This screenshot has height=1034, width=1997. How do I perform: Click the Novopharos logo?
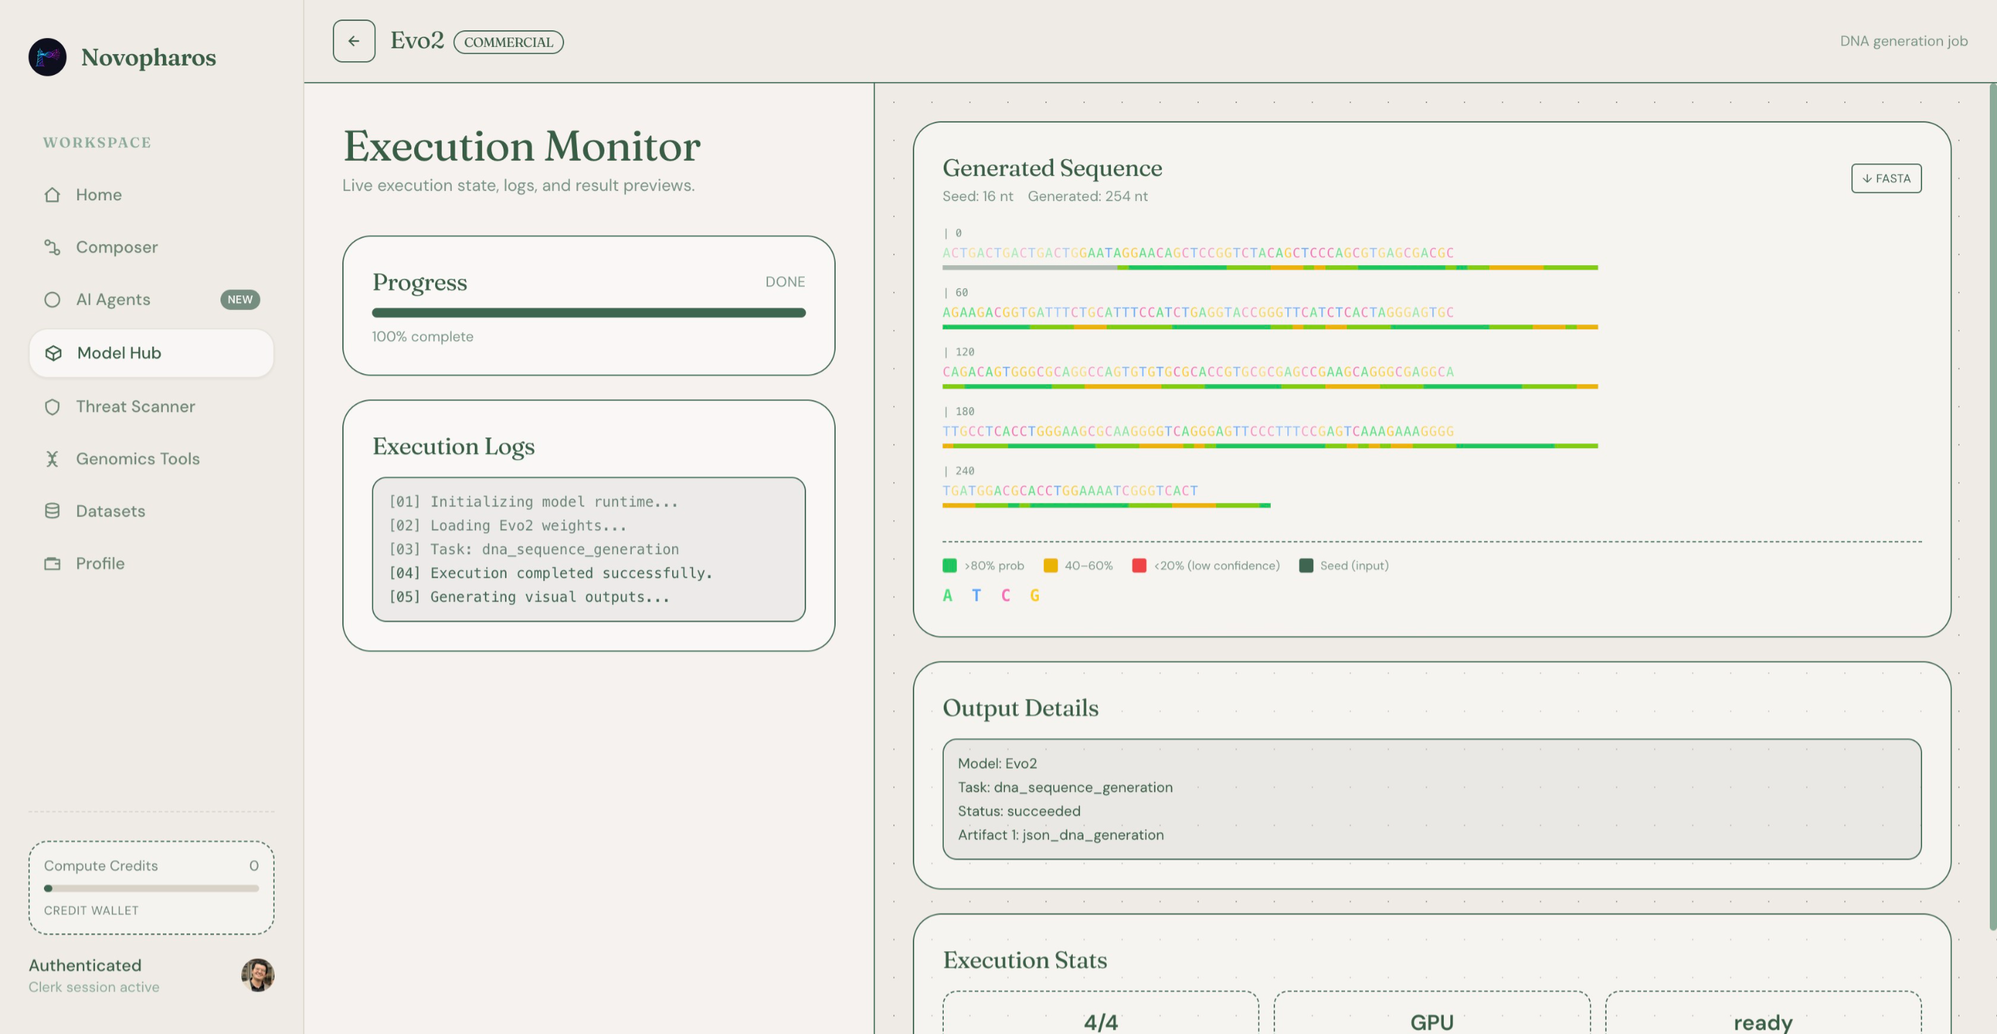[48, 58]
